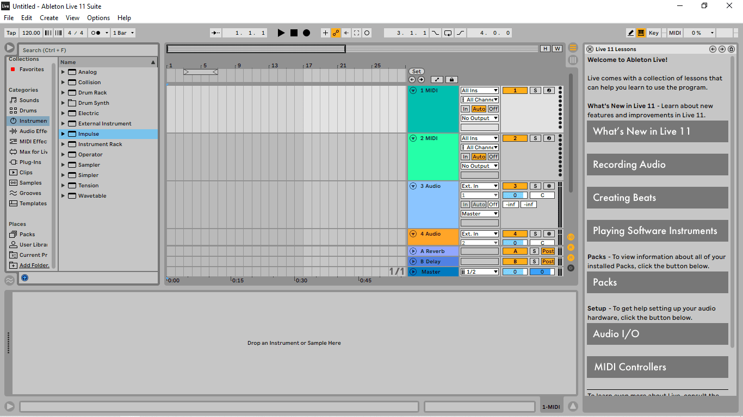Click the Set locator button
The width and height of the screenshot is (743, 417).
pos(416,72)
